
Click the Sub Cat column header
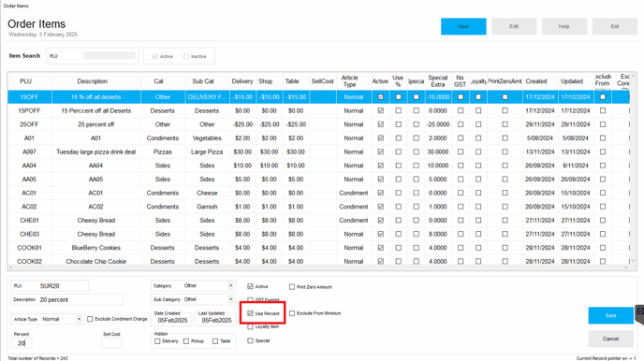click(203, 81)
